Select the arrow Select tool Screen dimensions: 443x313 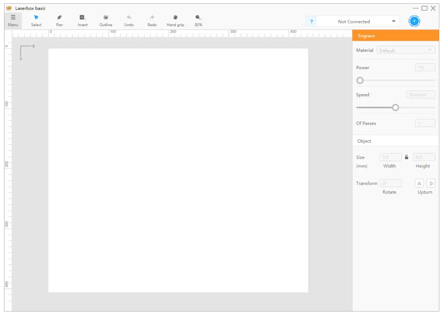click(x=36, y=20)
